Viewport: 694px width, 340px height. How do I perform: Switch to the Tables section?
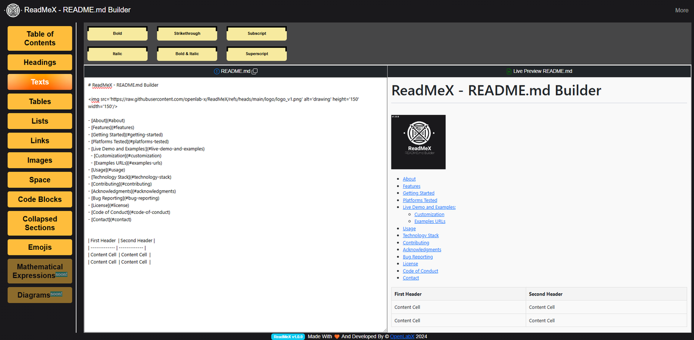(x=39, y=101)
